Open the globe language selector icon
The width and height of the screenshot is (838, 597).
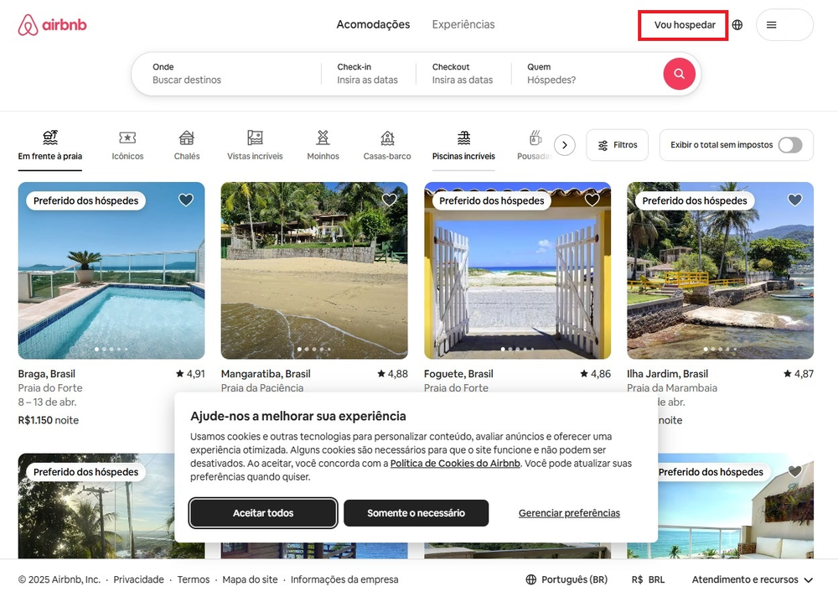pos(737,24)
